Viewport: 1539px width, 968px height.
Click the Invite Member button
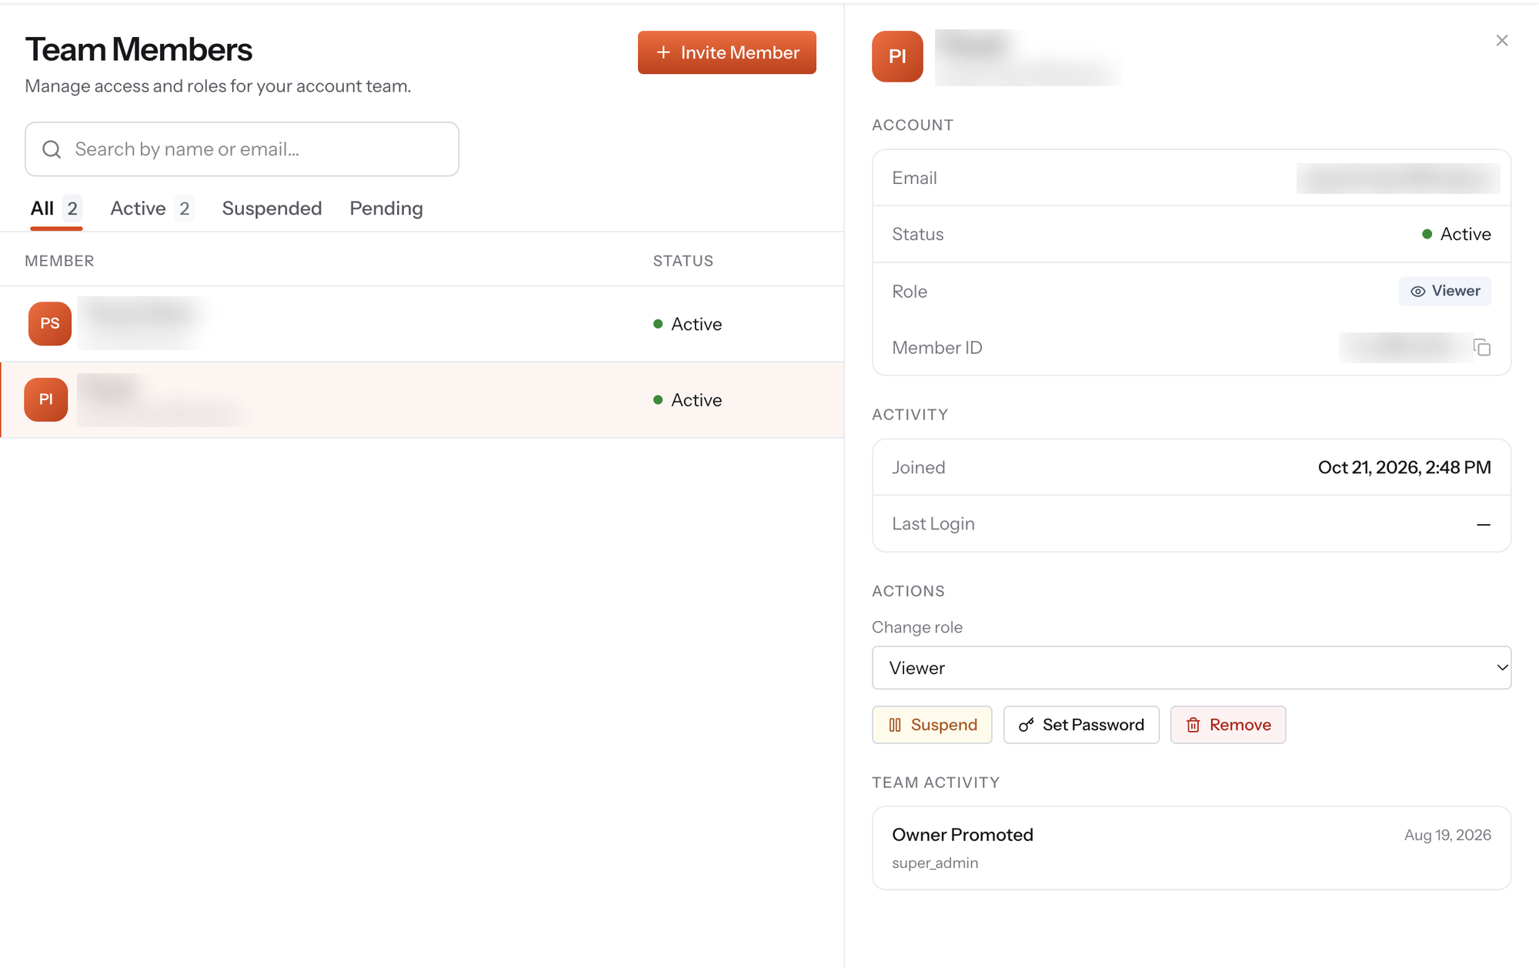tap(726, 52)
